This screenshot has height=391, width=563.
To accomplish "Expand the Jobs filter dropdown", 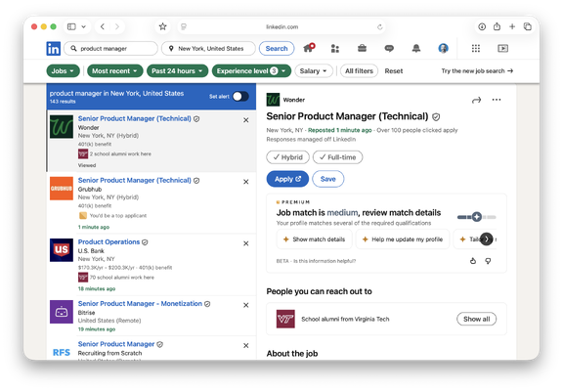I will click(63, 71).
